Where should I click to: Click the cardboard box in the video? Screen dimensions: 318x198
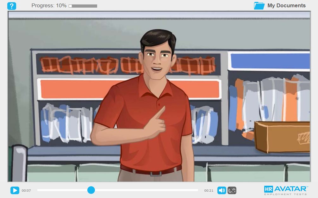tap(282, 136)
